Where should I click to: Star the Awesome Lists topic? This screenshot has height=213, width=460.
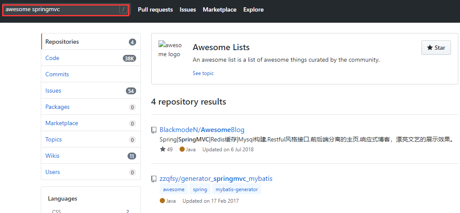[x=436, y=48]
